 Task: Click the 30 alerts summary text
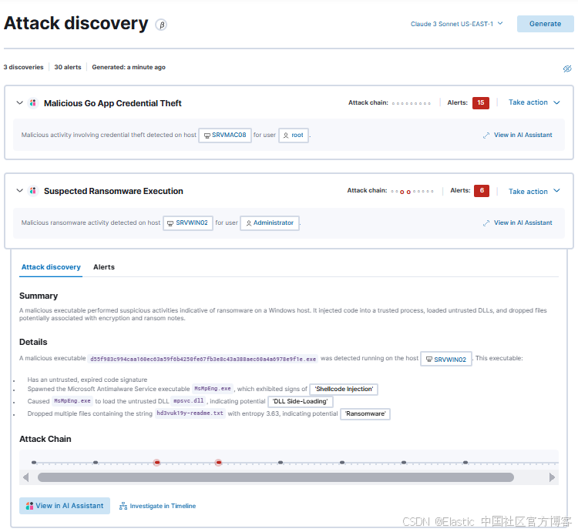click(68, 68)
